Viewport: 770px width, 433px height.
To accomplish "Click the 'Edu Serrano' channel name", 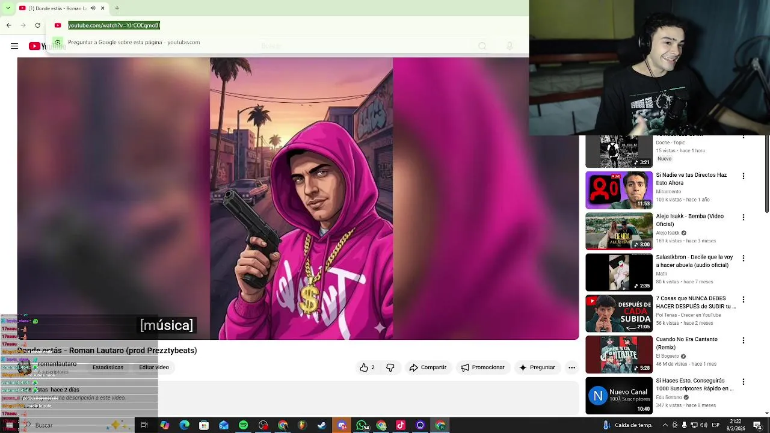I will point(669,397).
